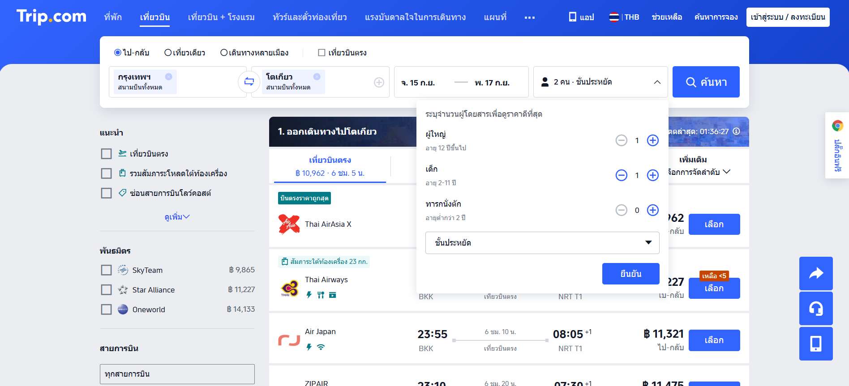Increase adult passenger count with plus icon
The width and height of the screenshot is (849, 386).
pos(653,140)
